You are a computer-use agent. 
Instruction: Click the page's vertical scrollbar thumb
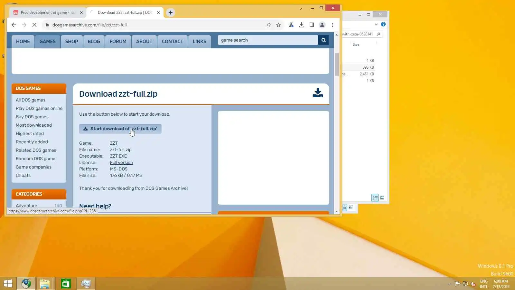337,64
